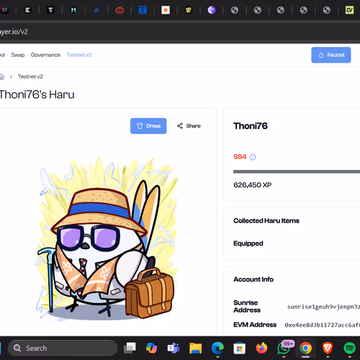Click the Reddit bookmark icon

point(120,10)
